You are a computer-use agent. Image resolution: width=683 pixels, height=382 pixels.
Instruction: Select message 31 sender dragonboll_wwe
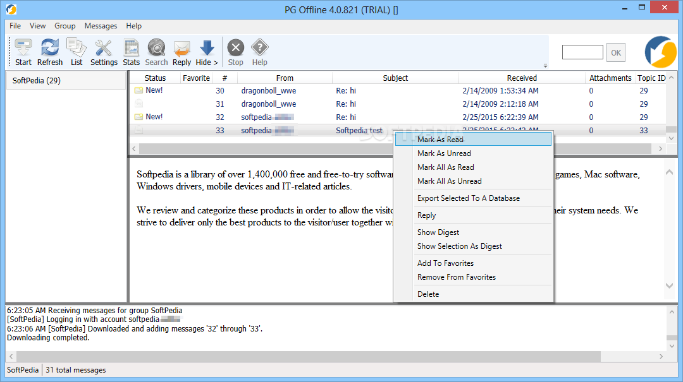point(269,104)
